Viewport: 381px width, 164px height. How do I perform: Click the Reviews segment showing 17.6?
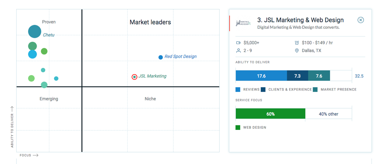point(261,76)
